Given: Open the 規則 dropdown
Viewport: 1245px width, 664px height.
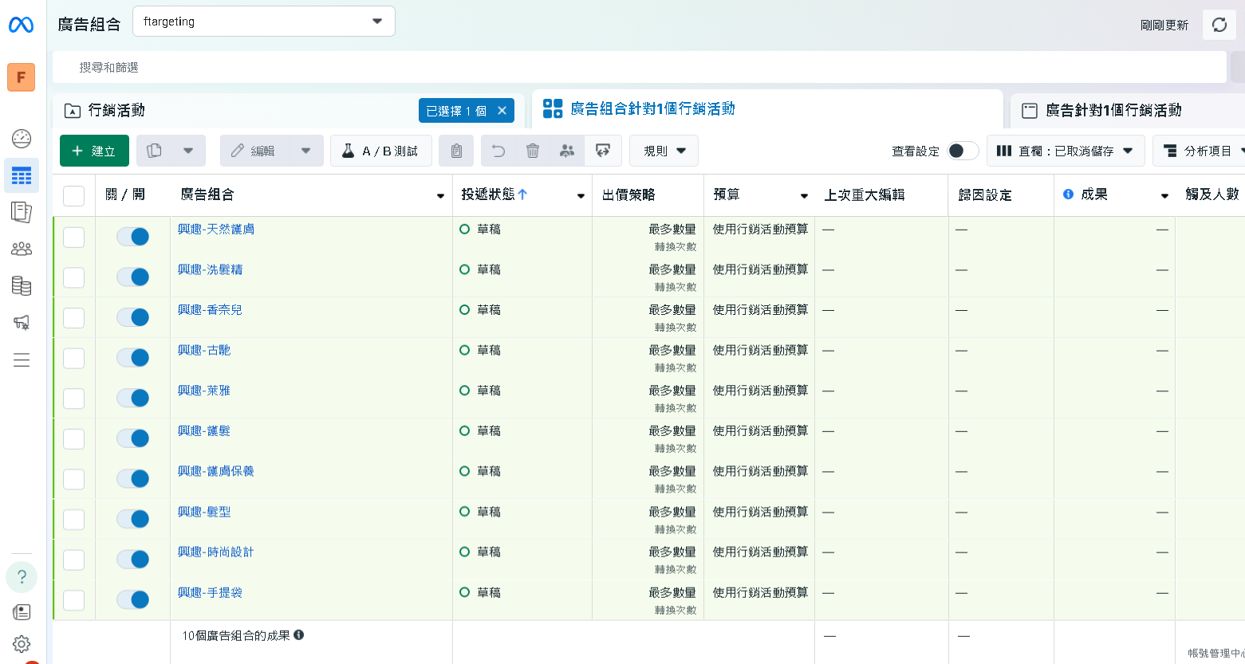Looking at the screenshot, I should [x=664, y=151].
